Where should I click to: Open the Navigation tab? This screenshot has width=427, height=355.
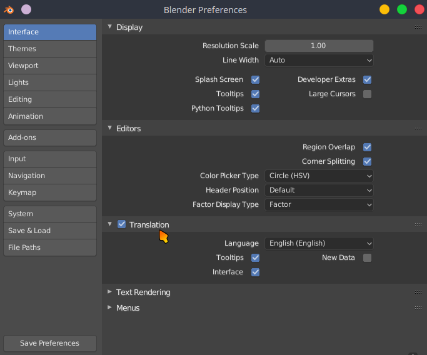coord(50,176)
